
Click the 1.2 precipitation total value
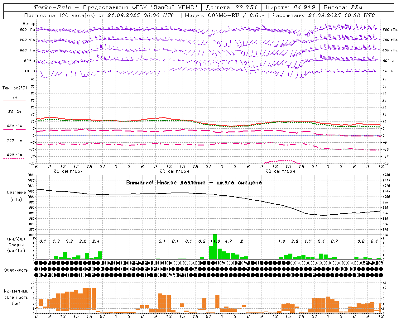[x=56, y=241]
